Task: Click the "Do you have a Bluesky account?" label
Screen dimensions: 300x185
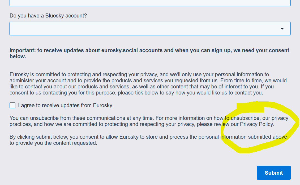Action: coord(48,16)
